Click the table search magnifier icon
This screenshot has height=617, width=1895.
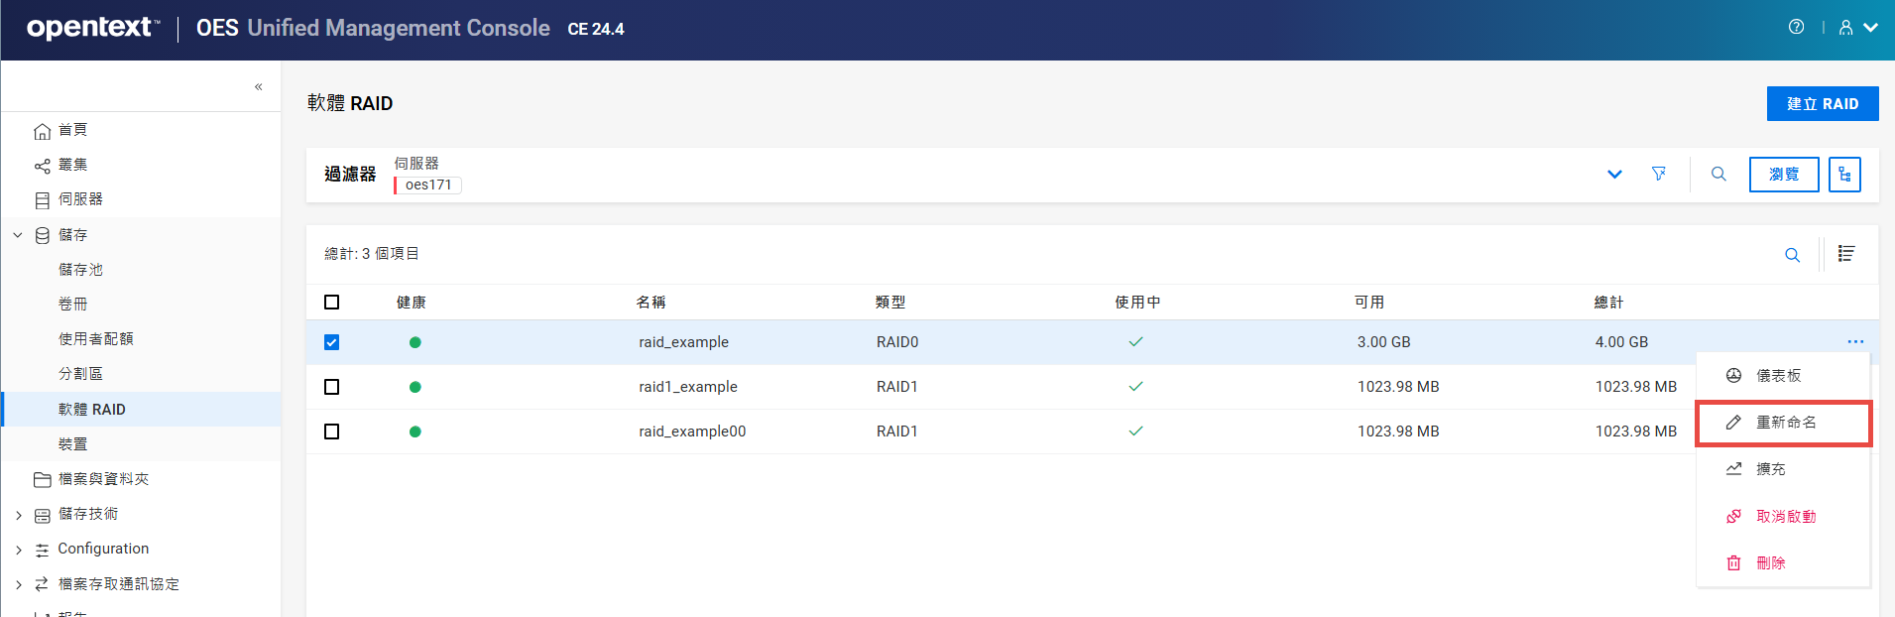click(1792, 255)
